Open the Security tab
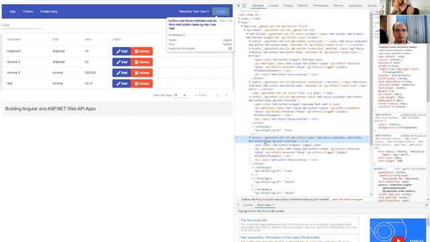 pyautogui.click(x=372, y=5)
